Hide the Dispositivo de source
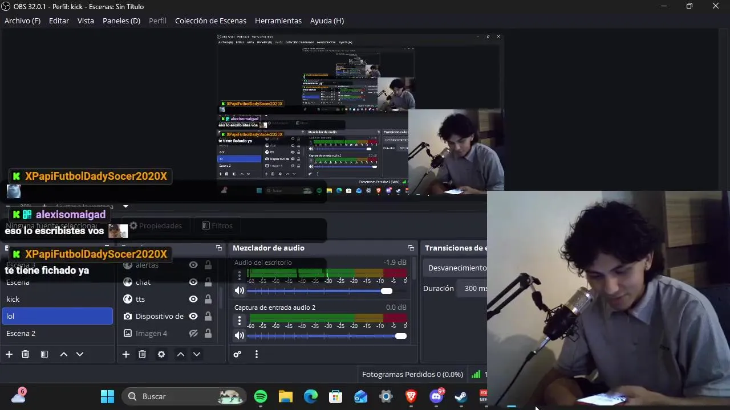The height and width of the screenshot is (410, 730). 193,316
